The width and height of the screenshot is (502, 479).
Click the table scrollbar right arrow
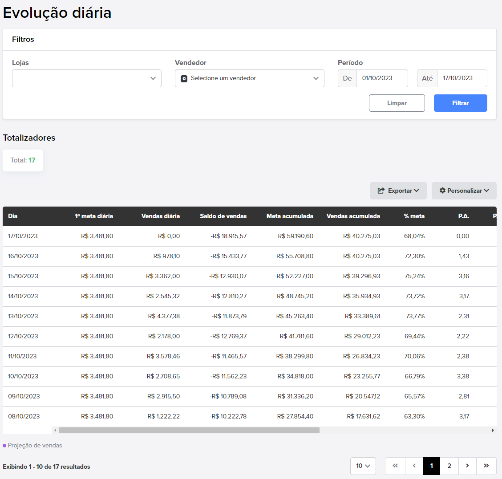tap(493, 430)
